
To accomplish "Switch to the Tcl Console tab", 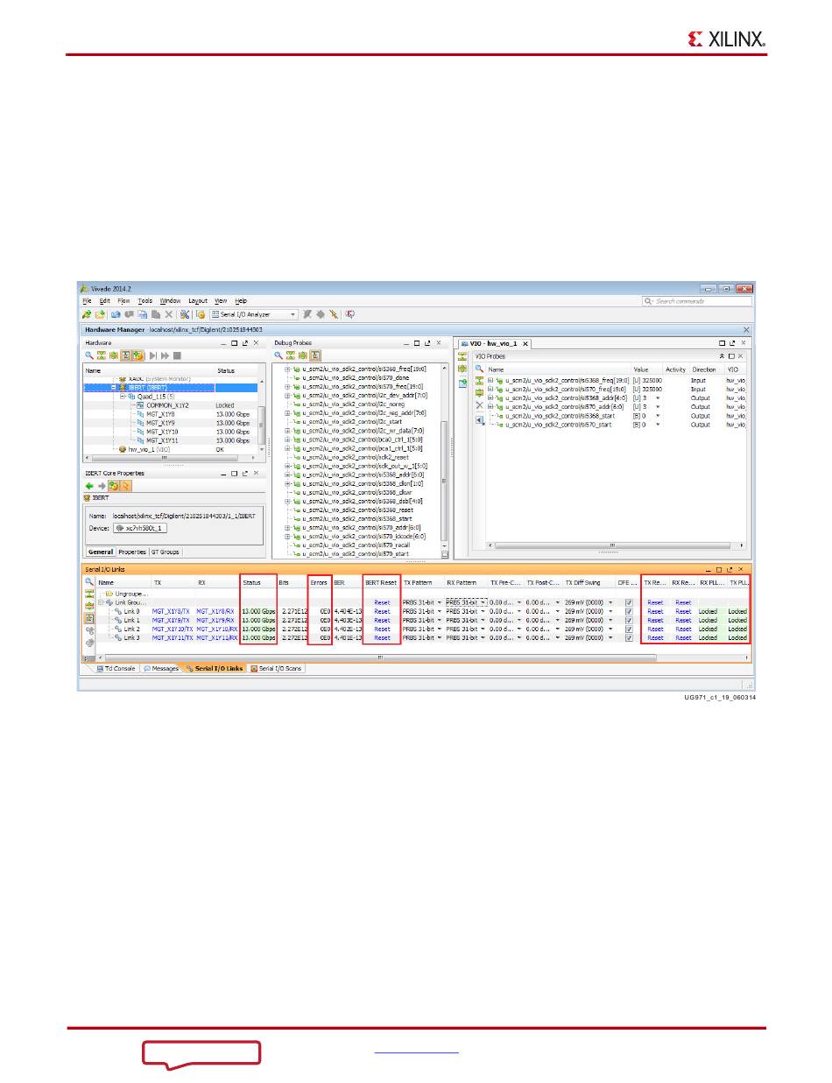I will coord(116,668).
